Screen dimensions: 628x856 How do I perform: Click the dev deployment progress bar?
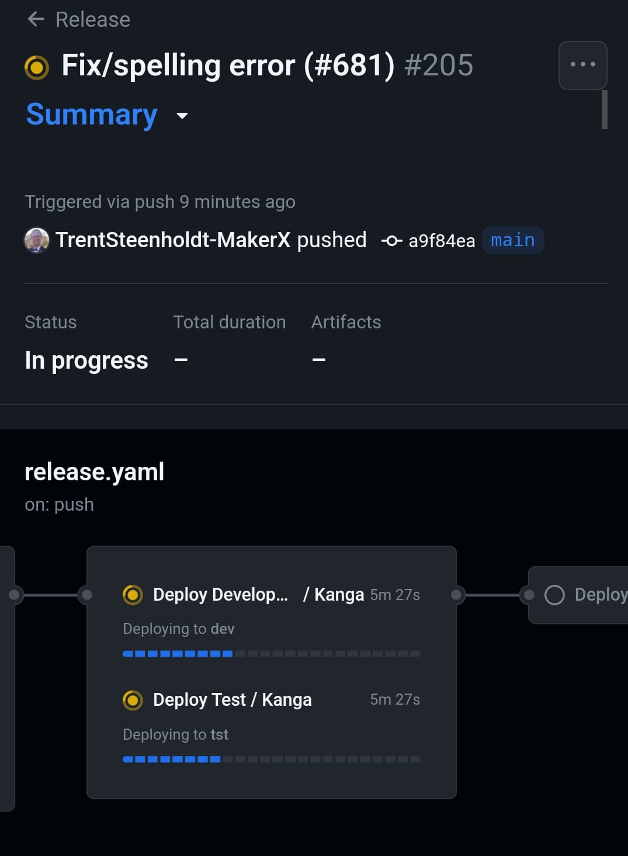click(271, 654)
